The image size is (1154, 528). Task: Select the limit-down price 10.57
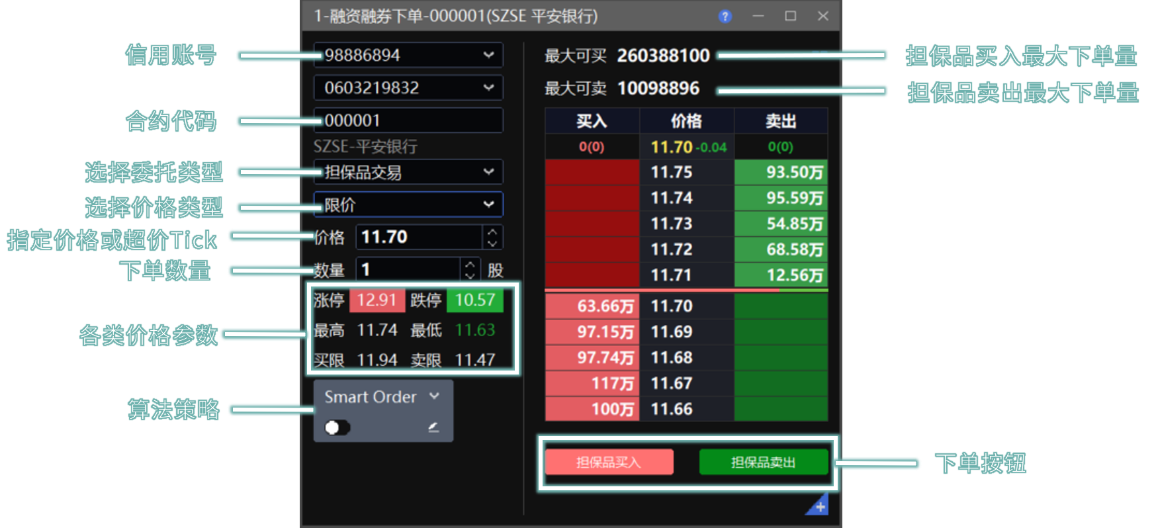(474, 300)
